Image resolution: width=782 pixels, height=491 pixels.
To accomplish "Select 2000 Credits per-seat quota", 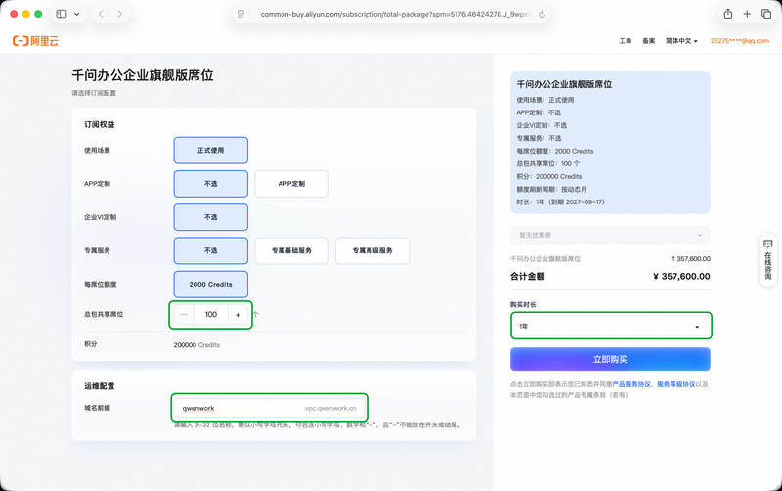I will point(211,284).
